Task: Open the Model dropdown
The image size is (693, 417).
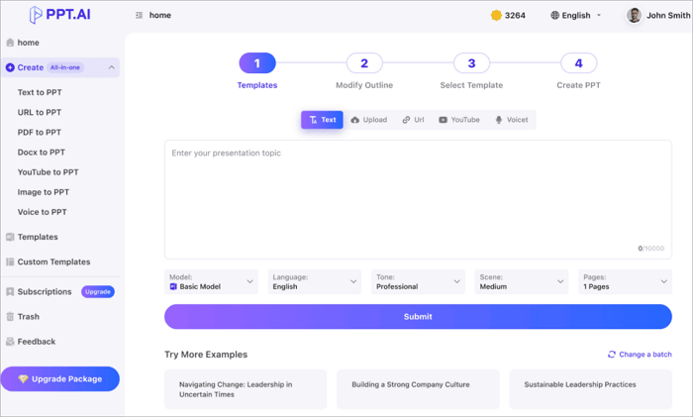Action: 211,281
